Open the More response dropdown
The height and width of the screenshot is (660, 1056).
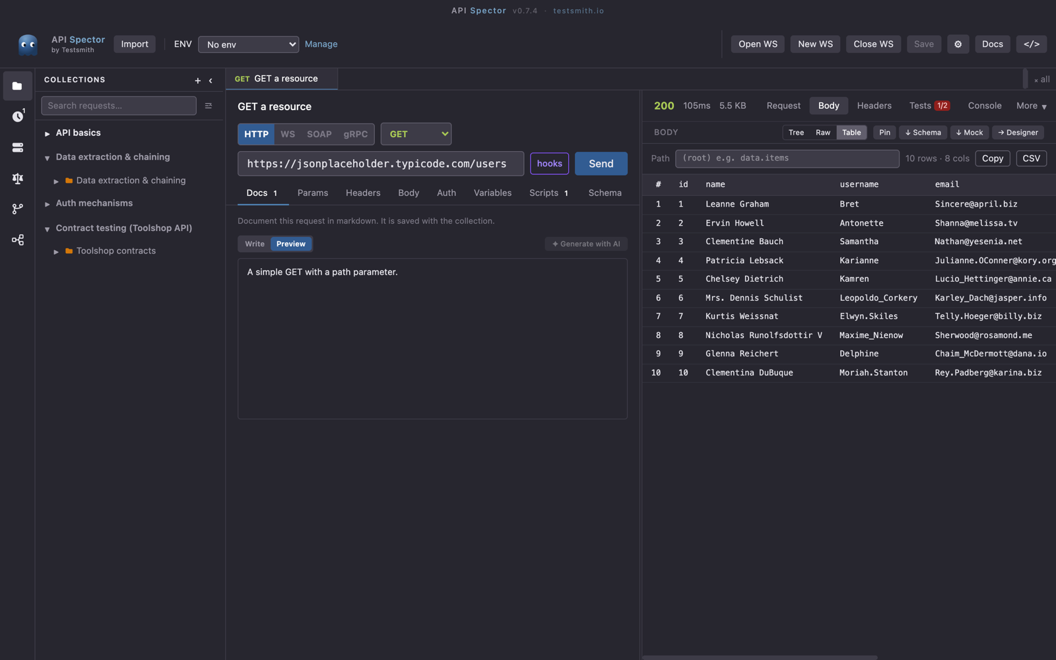pyautogui.click(x=1031, y=106)
